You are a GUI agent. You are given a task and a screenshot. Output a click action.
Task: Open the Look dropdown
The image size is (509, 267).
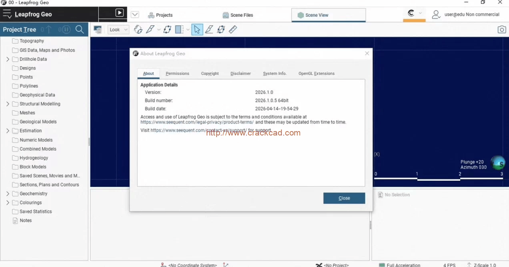pos(118,30)
